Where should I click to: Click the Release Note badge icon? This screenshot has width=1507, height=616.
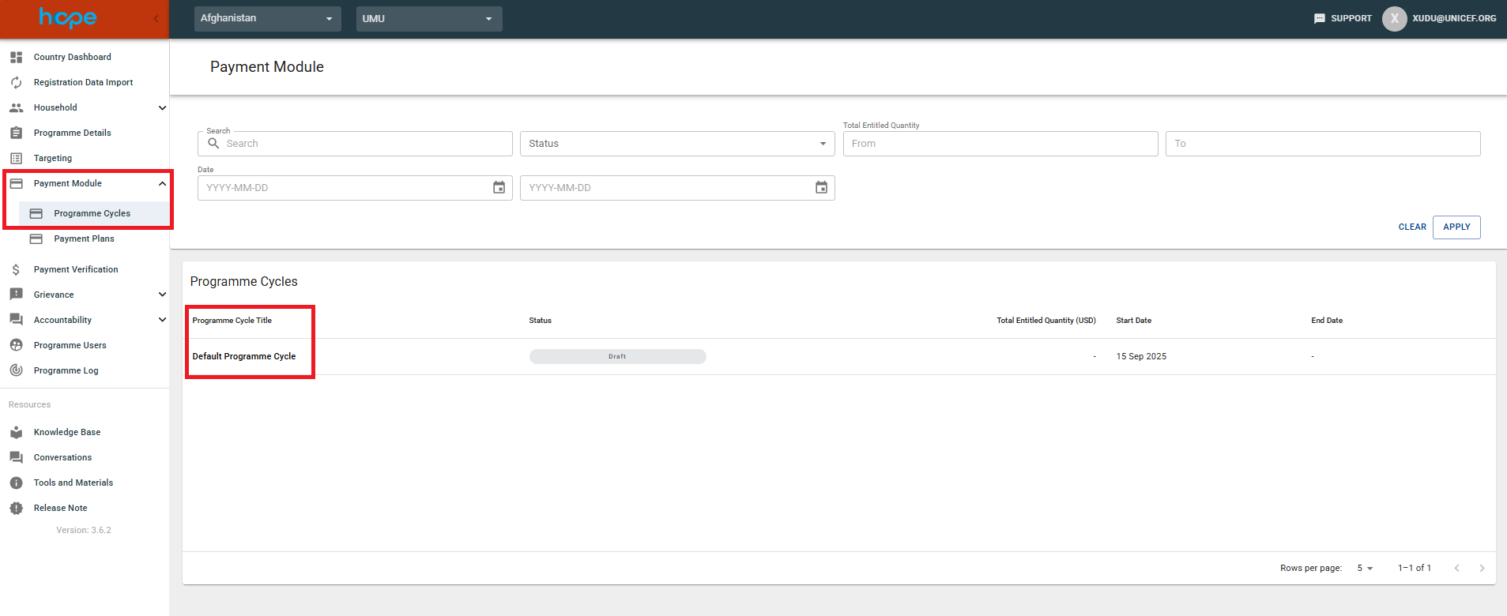16,508
